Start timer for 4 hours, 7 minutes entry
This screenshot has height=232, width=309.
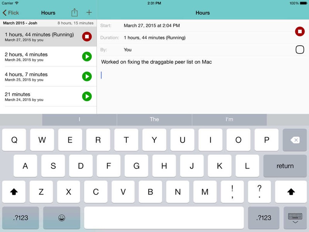87,77
